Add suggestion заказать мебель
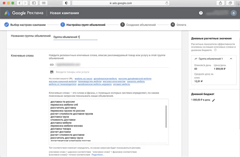Screen dimensions: 240x157 (136, 81)
